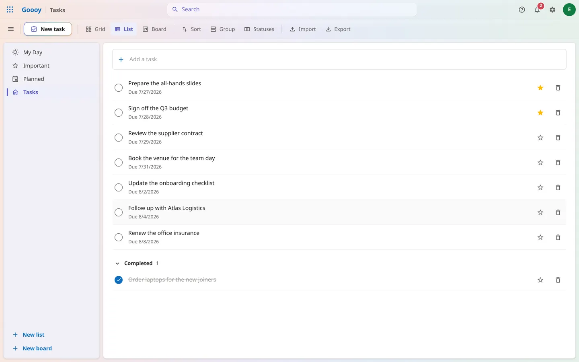Image resolution: width=579 pixels, height=362 pixels.
Task: Open notifications bell
Action: [537, 10]
